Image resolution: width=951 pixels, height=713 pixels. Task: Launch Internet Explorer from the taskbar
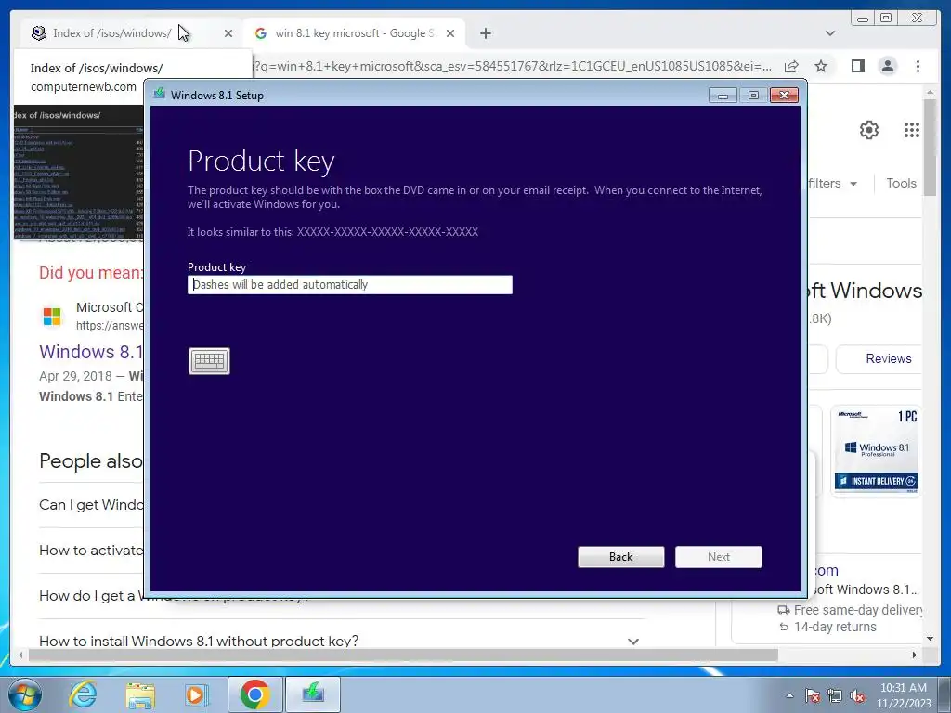coord(83,694)
